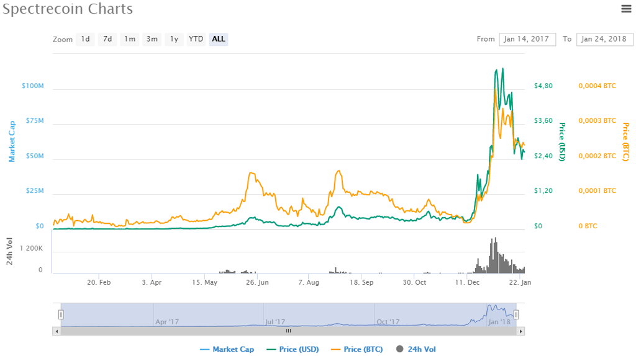Set zoom range to 1m
Image resolution: width=636 pixels, height=356 pixels.
tap(130, 39)
